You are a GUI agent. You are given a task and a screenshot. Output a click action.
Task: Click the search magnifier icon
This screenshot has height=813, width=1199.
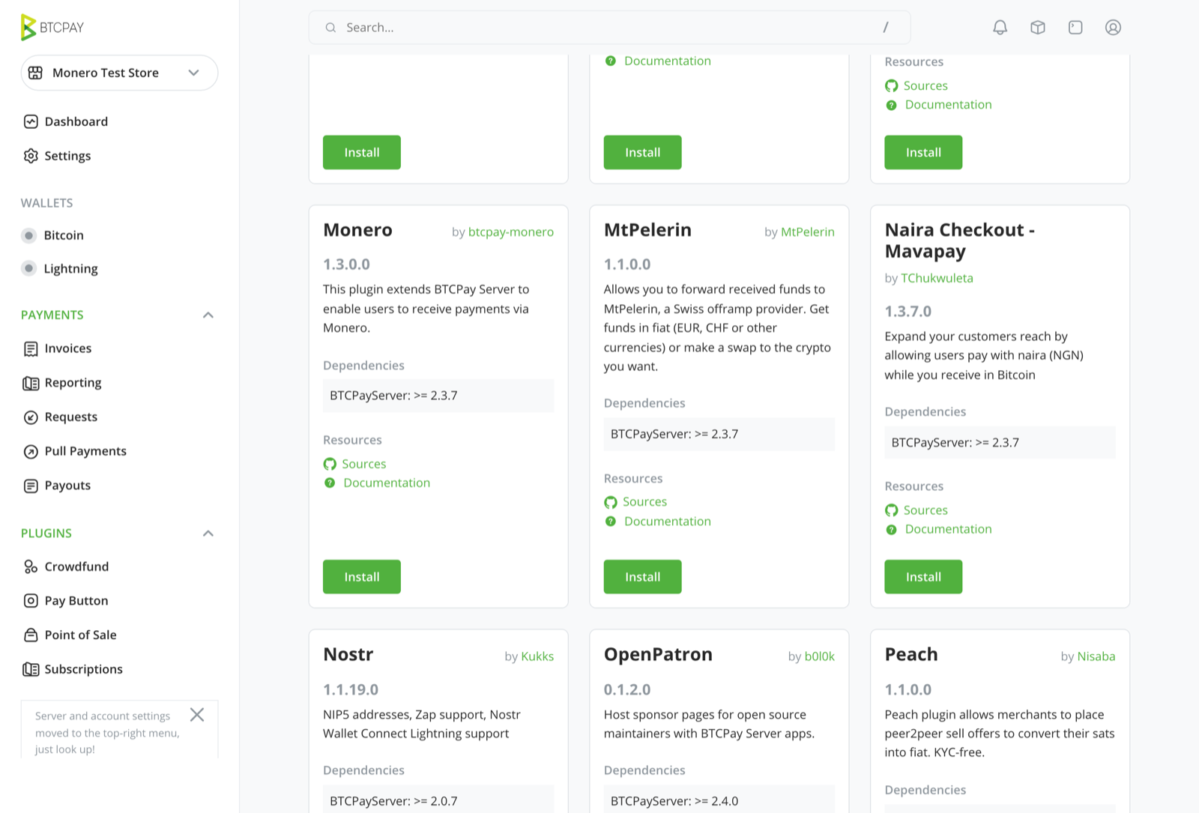pos(330,28)
